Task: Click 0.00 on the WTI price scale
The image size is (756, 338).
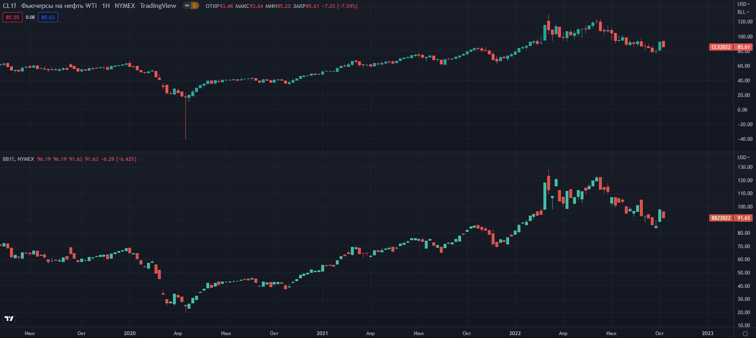Action: tap(743, 110)
